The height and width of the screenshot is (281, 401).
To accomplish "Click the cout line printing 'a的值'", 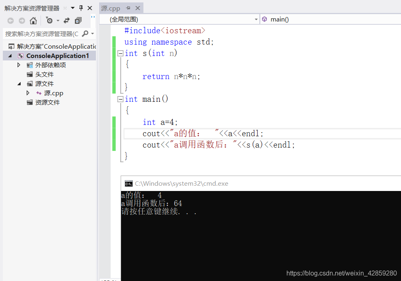I will 203,133.
